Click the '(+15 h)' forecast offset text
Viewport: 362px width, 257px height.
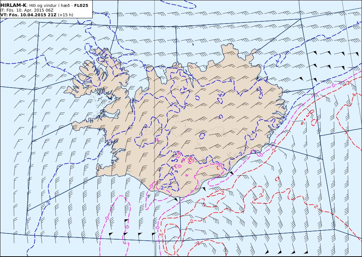(65, 15)
